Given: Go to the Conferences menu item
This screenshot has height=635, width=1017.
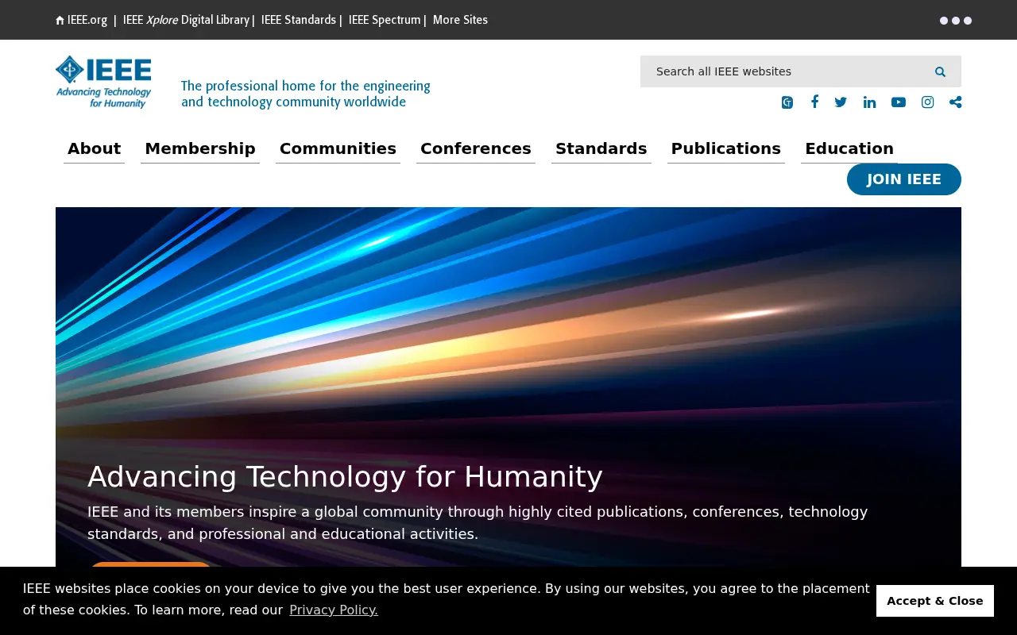Looking at the screenshot, I should (476, 148).
